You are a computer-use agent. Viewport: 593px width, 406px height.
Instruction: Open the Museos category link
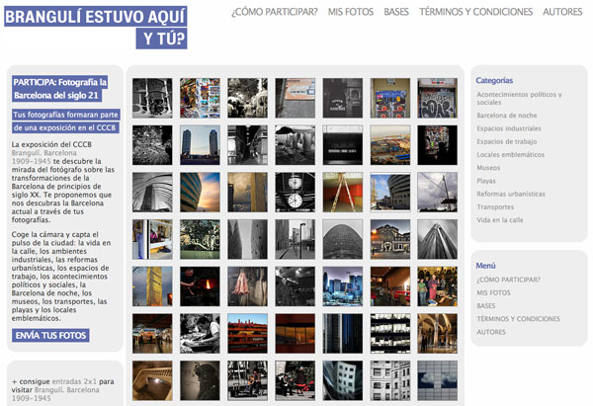tap(488, 168)
